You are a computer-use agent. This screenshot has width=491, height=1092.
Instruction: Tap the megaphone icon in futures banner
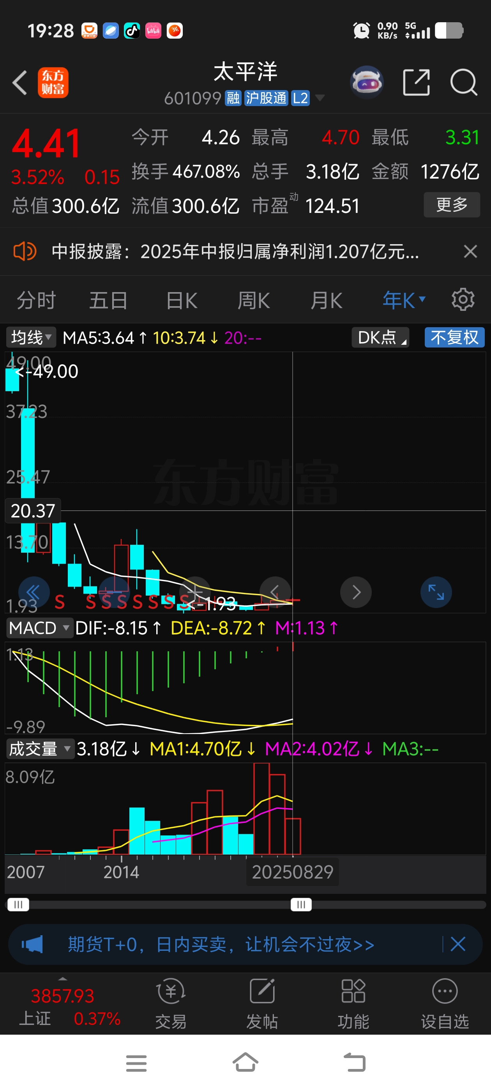pos(32,945)
